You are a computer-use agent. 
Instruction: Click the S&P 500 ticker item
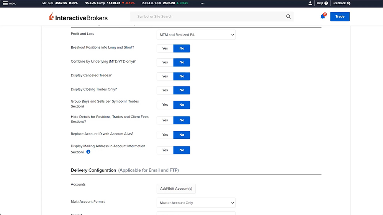tap(59, 3)
